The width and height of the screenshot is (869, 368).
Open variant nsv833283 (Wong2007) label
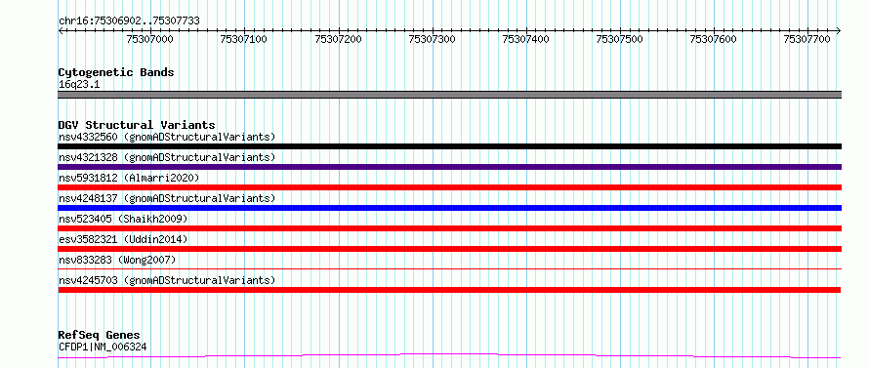[x=117, y=260]
